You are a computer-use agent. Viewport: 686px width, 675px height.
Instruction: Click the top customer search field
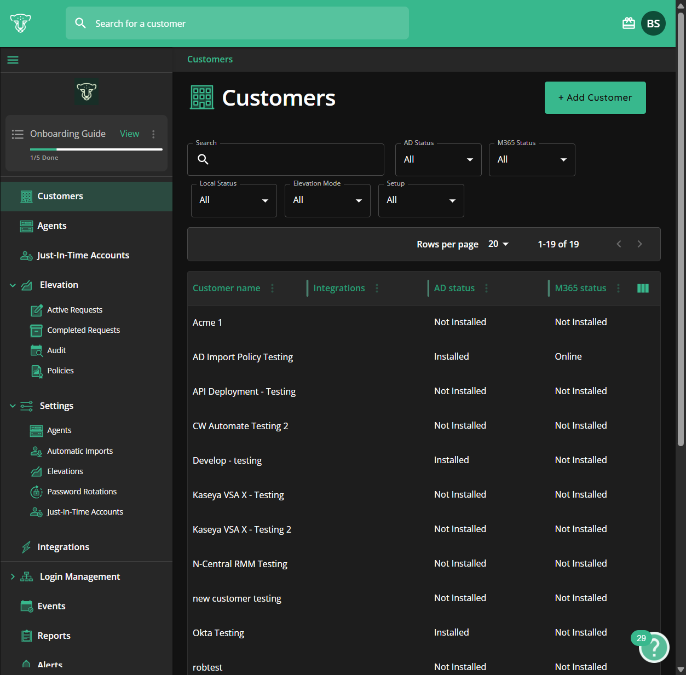[x=237, y=23]
